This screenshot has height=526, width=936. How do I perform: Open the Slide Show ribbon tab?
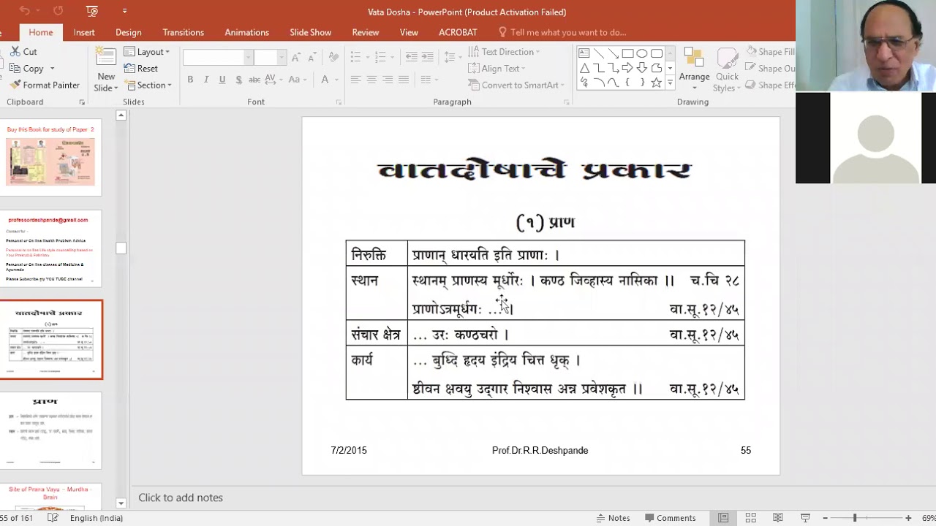[x=310, y=32]
